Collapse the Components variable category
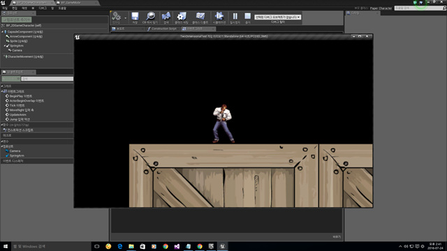 (x=2, y=146)
